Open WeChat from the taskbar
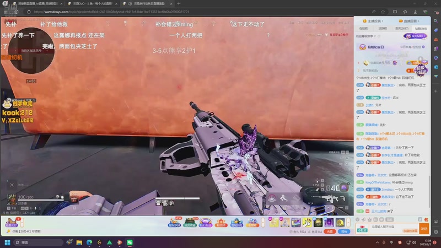This screenshot has width=441, height=248. click(x=130, y=242)
